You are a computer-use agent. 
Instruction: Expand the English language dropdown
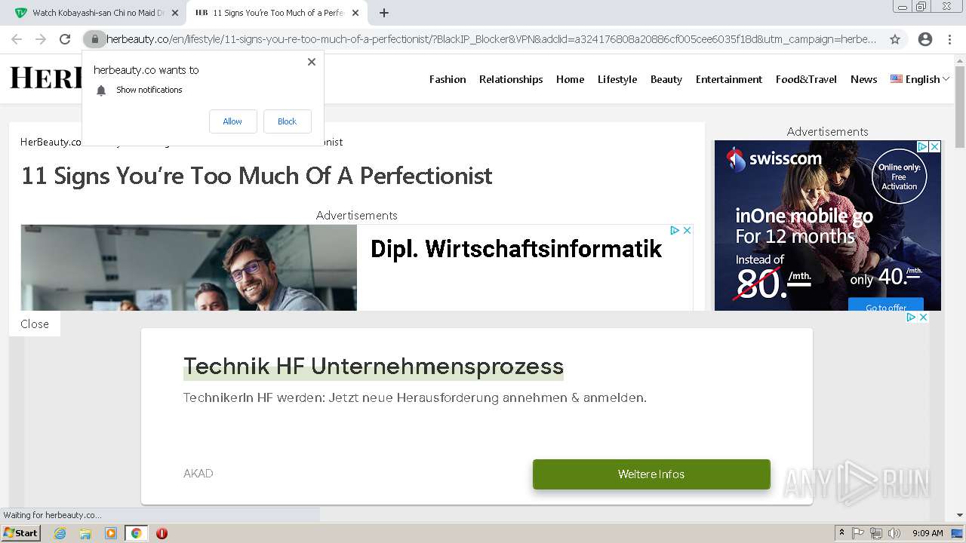pos(920,79)
